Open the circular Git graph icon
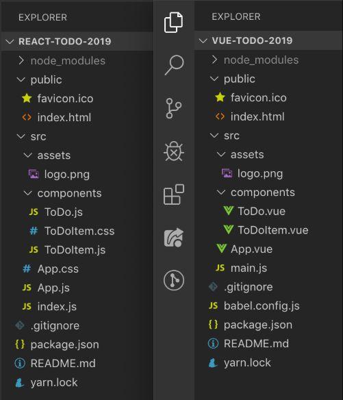Viewport: 343px width, 400px height. point(174,280)
